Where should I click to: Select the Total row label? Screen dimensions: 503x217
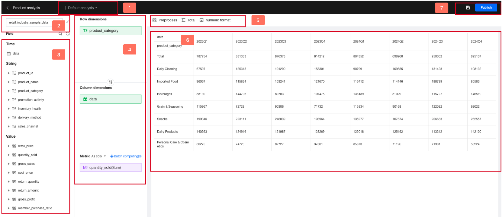(x=160, y=56)
